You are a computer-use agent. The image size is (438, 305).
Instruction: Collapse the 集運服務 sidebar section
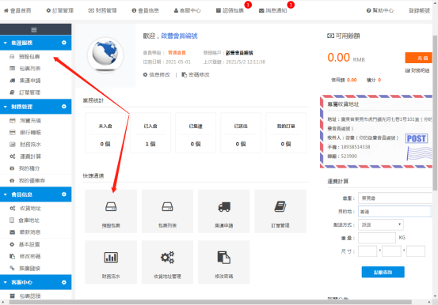pos(6,43)
